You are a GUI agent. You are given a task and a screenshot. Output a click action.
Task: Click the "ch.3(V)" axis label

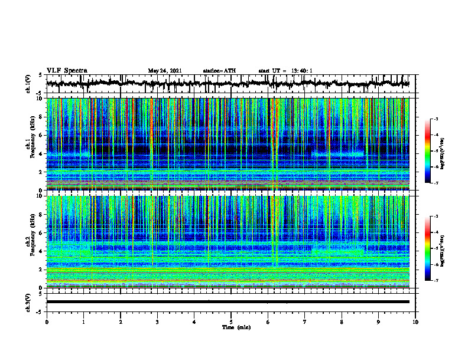(28, 303)
